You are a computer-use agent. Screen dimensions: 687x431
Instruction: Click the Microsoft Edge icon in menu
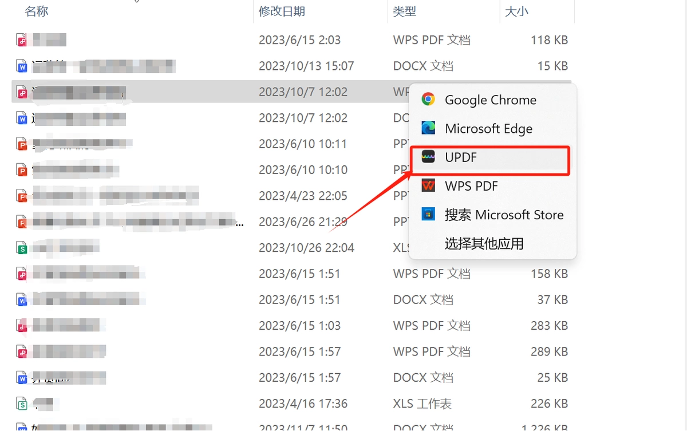tap(428, 128)
